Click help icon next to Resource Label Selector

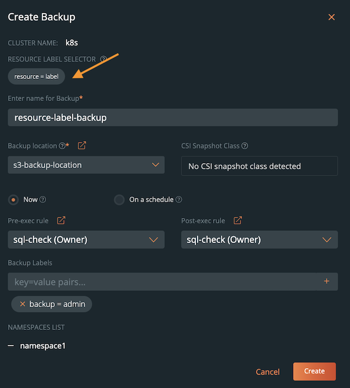pyautogui.click(x=104, y=59)
